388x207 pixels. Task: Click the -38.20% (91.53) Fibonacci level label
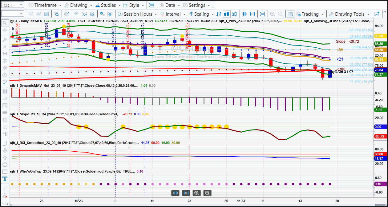point(360,30)
